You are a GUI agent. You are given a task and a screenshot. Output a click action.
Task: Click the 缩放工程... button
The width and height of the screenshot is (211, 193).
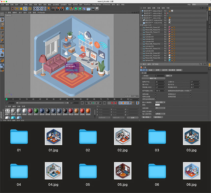(x=153, y=78)
